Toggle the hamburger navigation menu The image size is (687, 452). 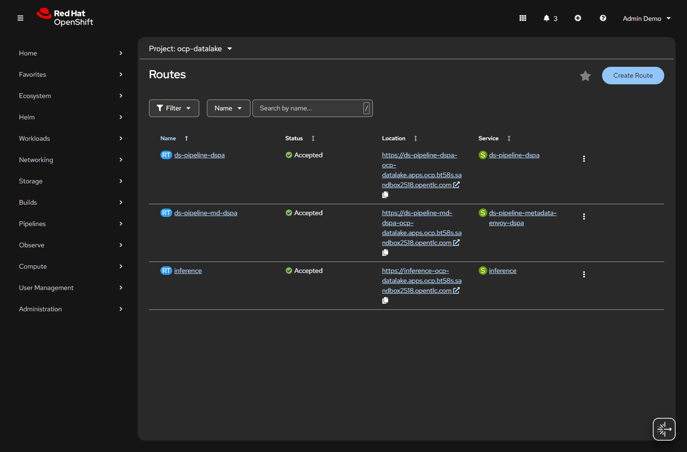click(x=20, y=18)
